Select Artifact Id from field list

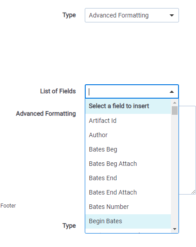pyautogui.click(x=128, y=121)
